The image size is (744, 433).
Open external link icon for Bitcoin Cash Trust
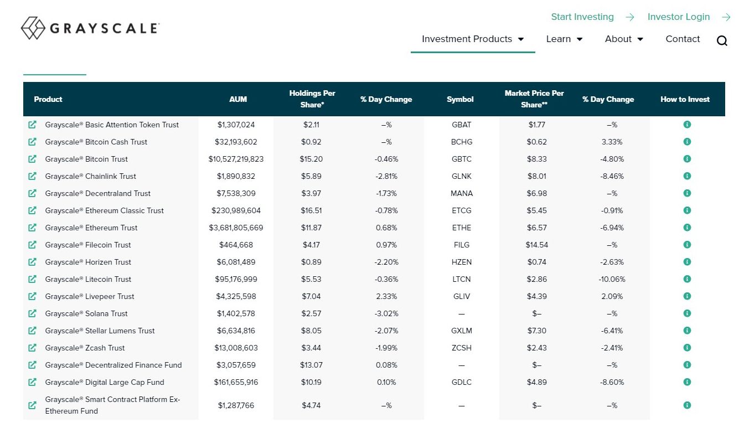point(32,142)
